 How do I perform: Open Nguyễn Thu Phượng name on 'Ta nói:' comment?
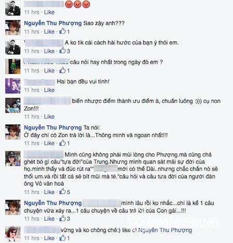point(53,128)
